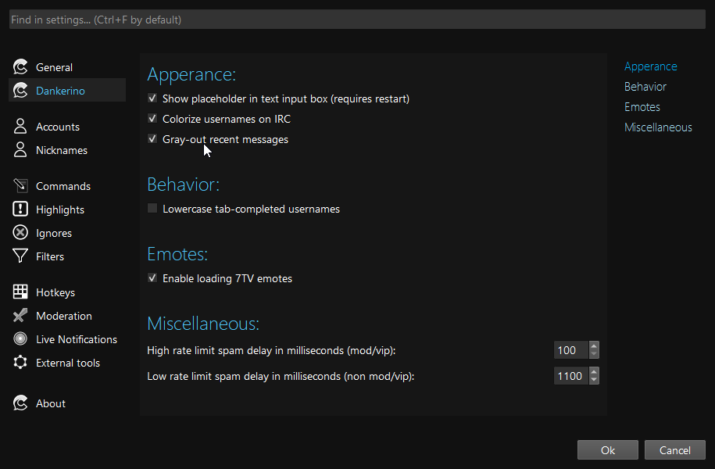Open the Live Notifications label
Image resolution: width=715 pixels, height=469 pixels.
pos(77,339)
